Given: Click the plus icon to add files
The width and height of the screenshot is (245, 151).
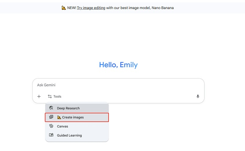Looking at the screenshot, I should point(39,97).
